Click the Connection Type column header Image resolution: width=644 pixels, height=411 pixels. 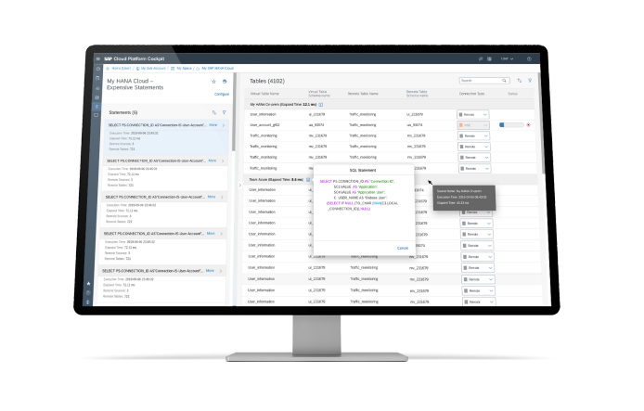click(471, 94)
